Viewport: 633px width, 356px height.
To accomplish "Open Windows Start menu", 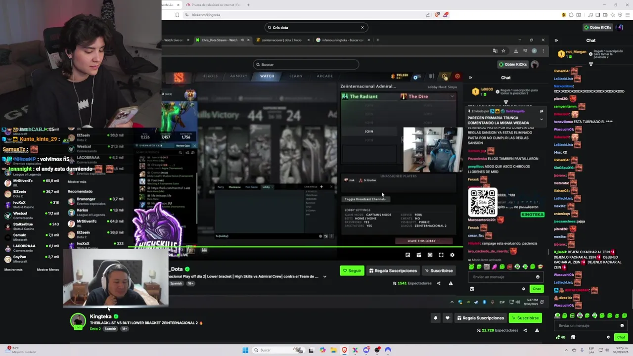I will tap(245, 350).
